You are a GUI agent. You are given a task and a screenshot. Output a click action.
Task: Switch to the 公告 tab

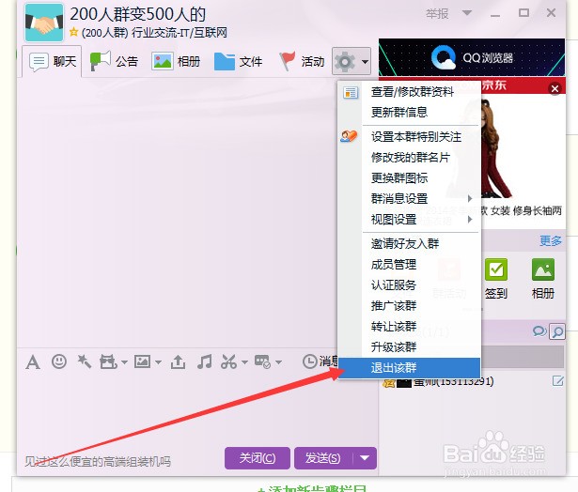(115, 61)
